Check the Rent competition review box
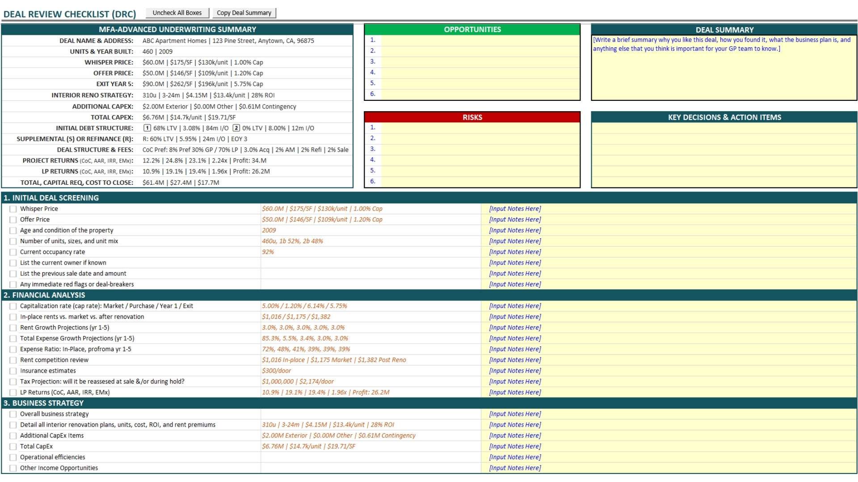This screenshot has width=858, height=482. click(x=13, y=360)
